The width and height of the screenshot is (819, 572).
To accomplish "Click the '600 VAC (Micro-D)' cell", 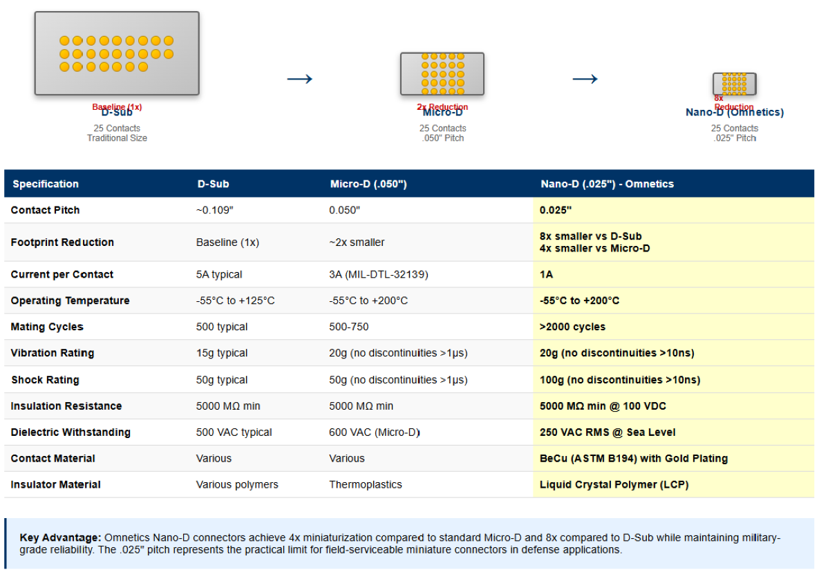I will (375, 432).
